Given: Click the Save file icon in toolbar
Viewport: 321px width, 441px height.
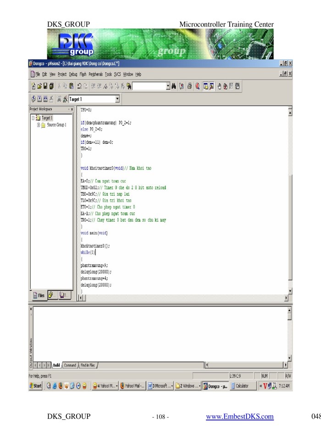Looking at the screenshot, I should pos(45,86).
